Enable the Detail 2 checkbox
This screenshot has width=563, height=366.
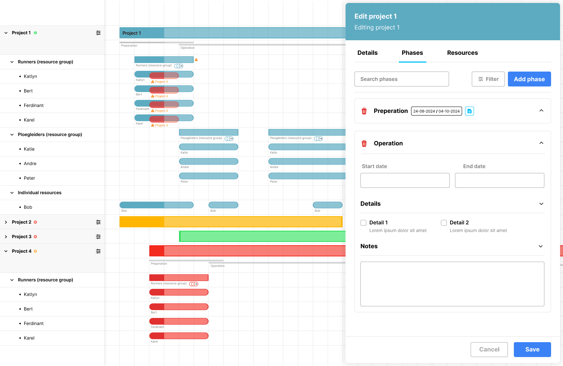(444, 223)
